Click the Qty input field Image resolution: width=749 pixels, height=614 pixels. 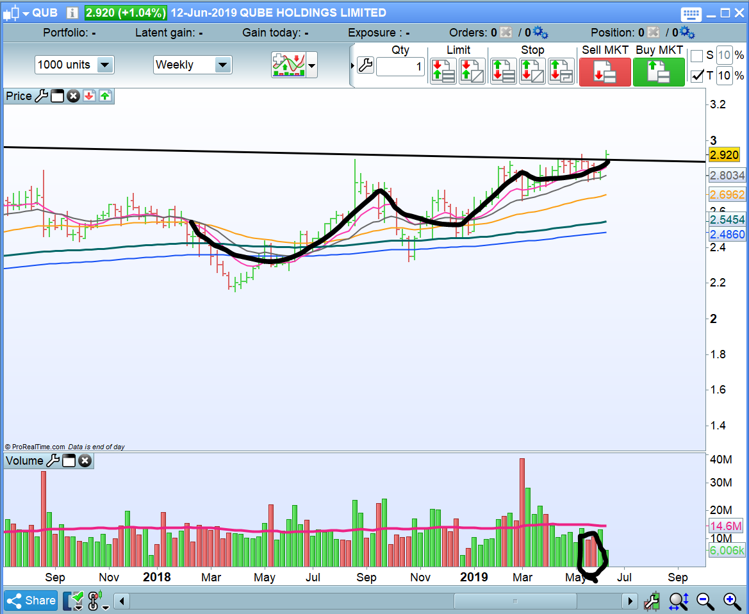click(x=400, y=66)
